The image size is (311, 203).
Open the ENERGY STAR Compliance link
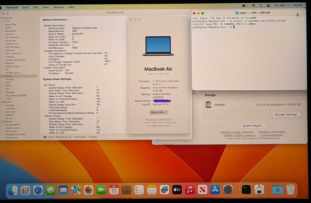coord(239,135)
